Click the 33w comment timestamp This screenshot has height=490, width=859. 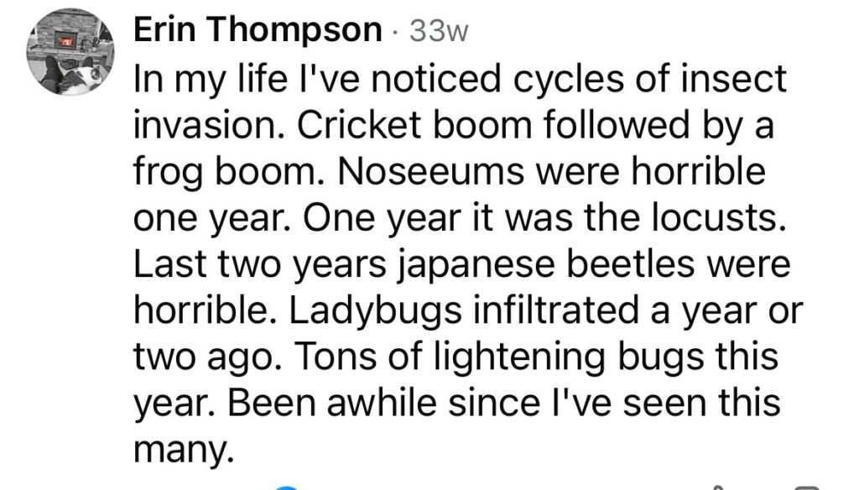point(436,31)
